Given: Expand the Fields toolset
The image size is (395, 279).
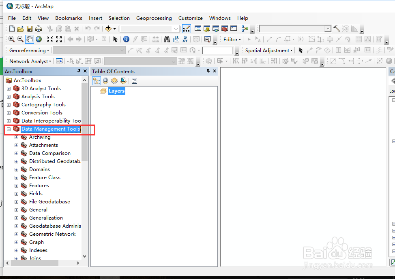Looking at the screenshot, I should pos(16,194).
